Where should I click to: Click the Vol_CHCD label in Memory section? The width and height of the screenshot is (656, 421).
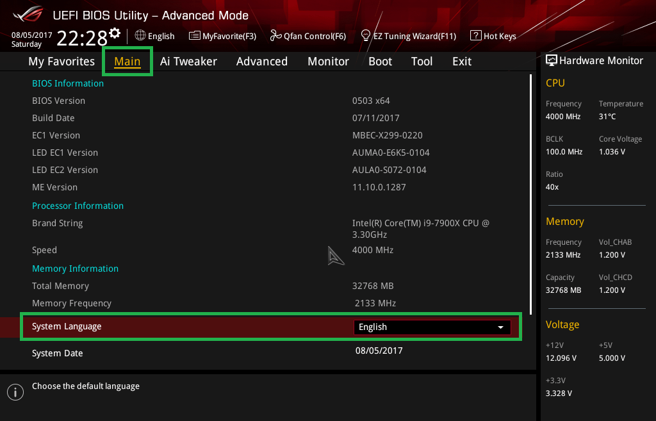tap(616, 277)
